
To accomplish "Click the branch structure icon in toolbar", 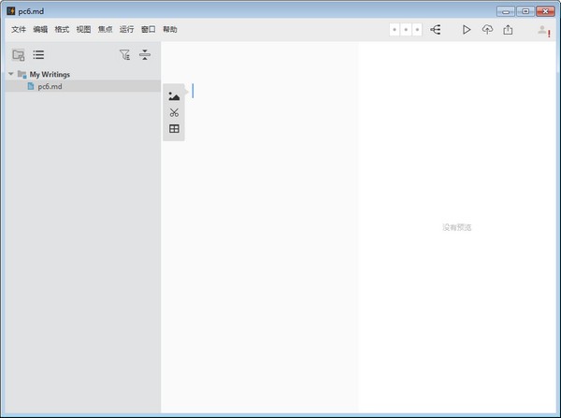I will [x=436, y=30].
